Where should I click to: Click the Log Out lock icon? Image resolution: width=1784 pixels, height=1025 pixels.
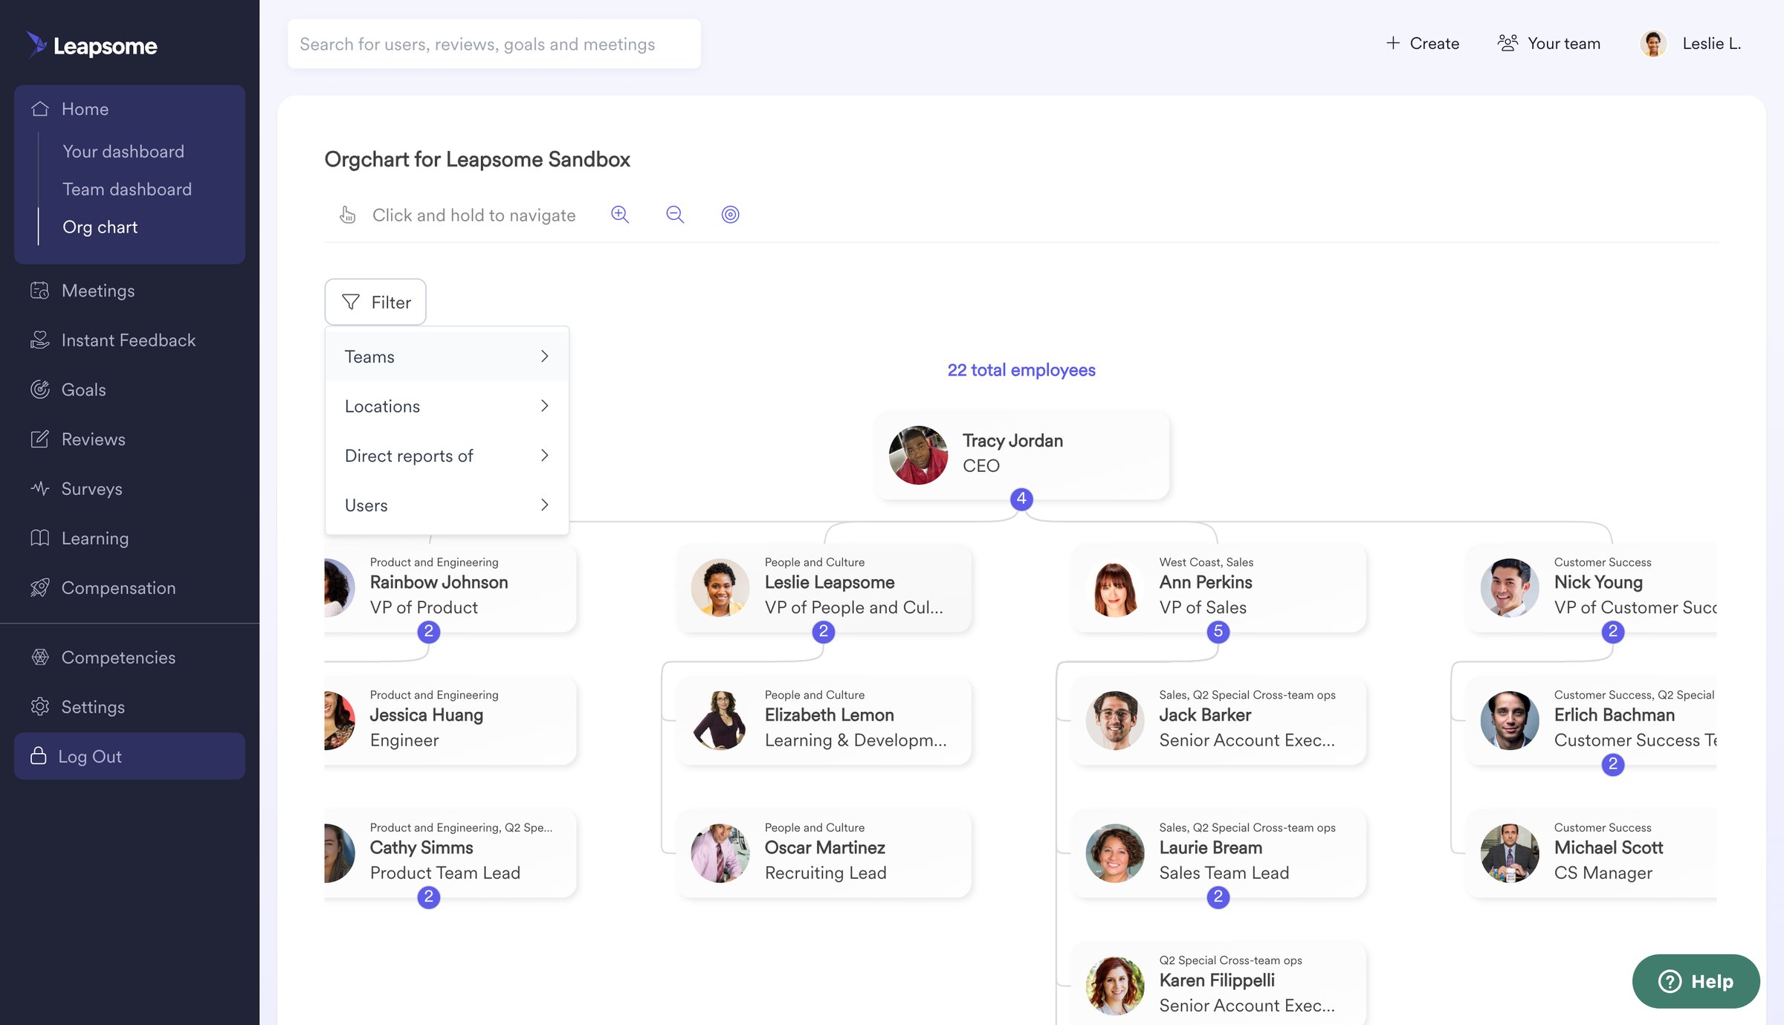(x=39, y=756)
